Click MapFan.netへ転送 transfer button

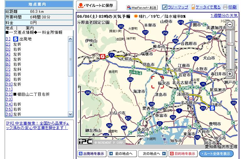[x=142, y=7]
